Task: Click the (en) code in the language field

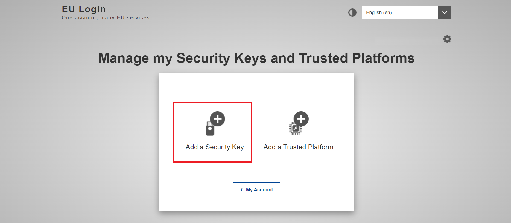Action: tap(387, 13)
